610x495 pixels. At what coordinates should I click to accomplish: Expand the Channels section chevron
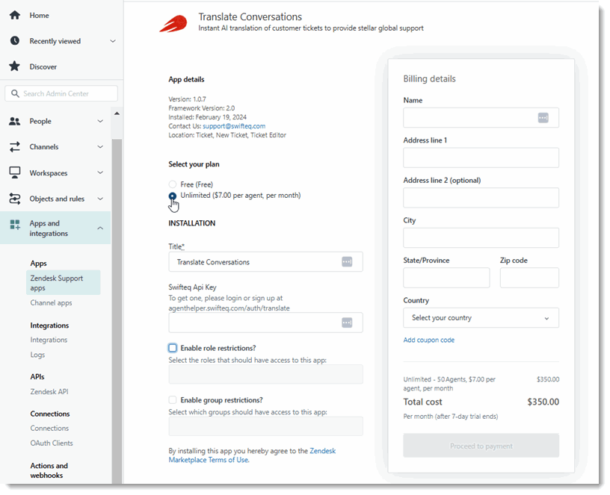point(100,147)
